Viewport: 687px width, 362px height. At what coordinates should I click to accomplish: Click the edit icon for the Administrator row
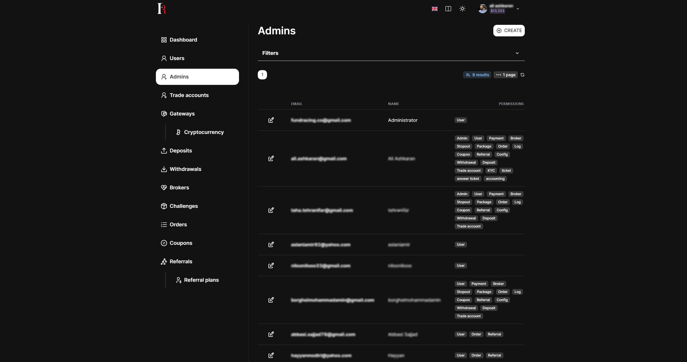(x=271, y=120)
